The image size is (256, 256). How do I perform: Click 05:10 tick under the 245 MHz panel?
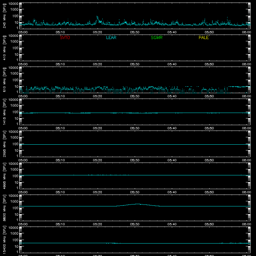coord(60,32)
